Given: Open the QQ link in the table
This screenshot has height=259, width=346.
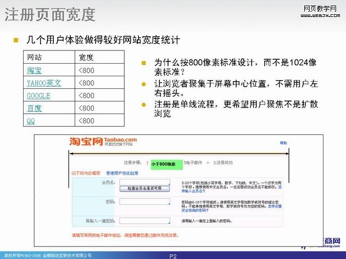Looking at the screenshot, I should (31, 121).
